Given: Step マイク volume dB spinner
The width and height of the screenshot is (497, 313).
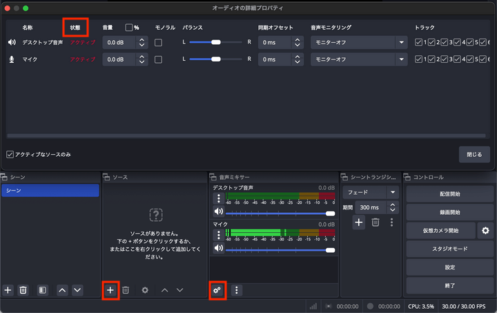Looking at the screenshot, I should pyautogui.click(x=142, y=59).
